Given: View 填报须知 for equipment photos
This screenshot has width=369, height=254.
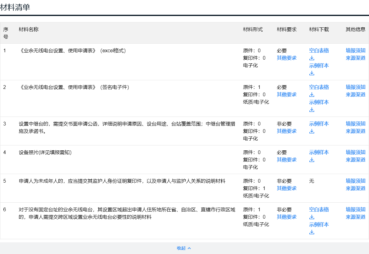Looking at the screenshot, I should click(x=355, y=152).
